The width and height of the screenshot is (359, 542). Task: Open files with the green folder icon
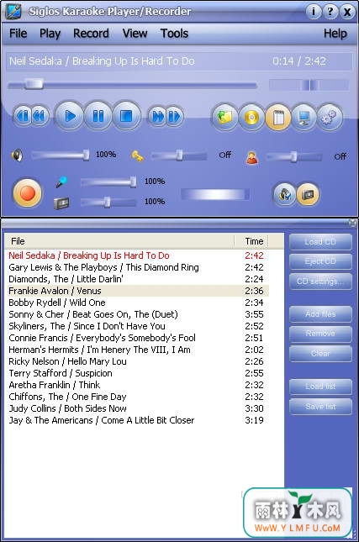point(224,118)
